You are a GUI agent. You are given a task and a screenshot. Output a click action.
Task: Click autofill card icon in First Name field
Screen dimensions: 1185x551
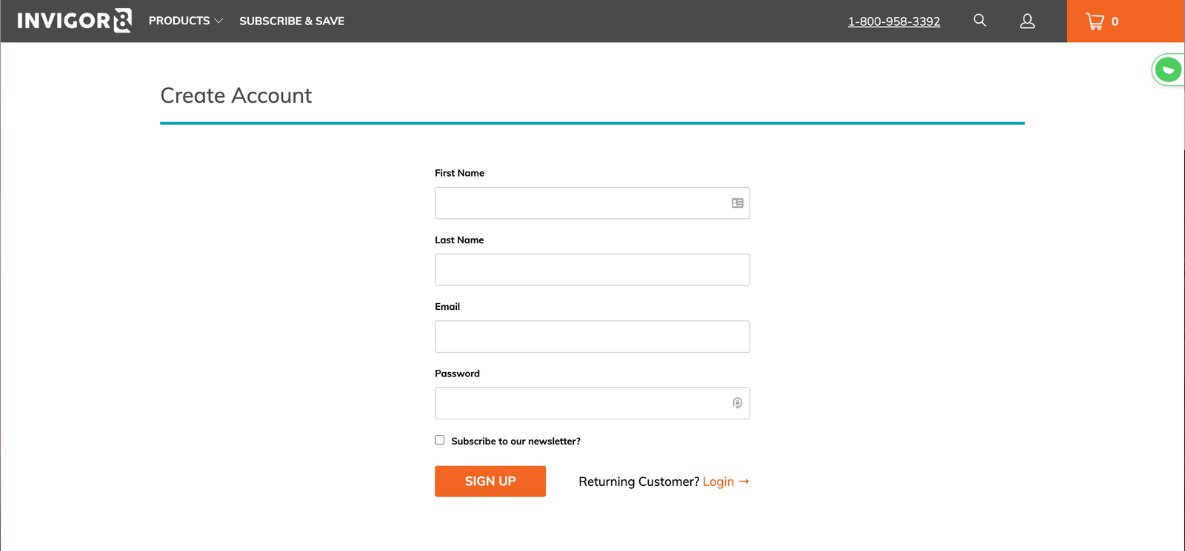coord(737,203)
